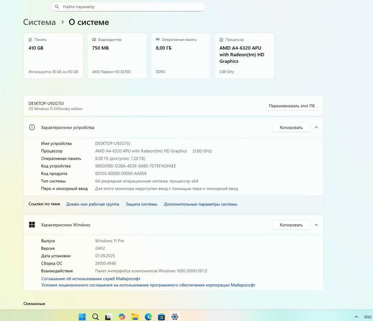373x321 pixels.
Task: Collapse 'Характеристики устройства' section chevron
Action: tap(316, 127)
